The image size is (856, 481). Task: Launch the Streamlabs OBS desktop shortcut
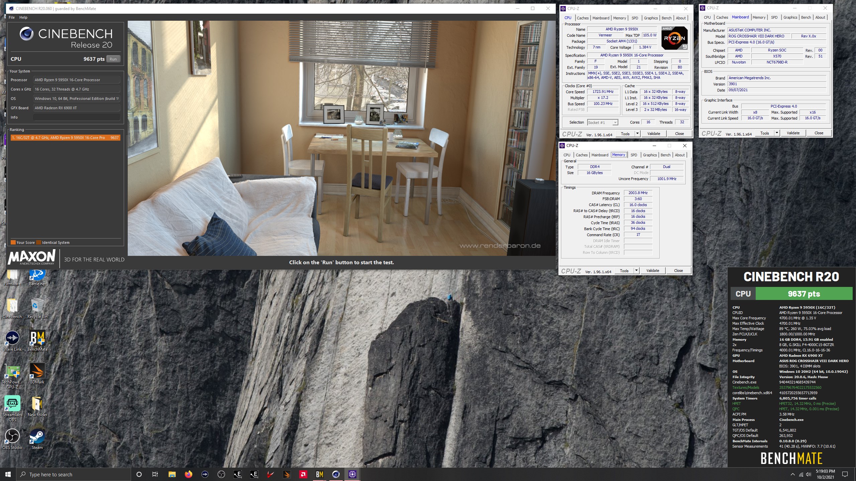(12, 409)
